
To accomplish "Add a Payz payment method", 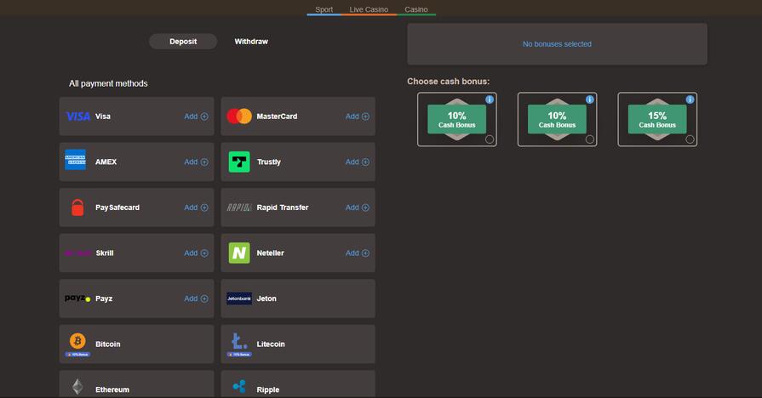I will coord(196,298).
